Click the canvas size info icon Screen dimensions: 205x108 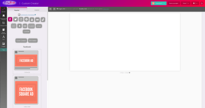point(130,73)
